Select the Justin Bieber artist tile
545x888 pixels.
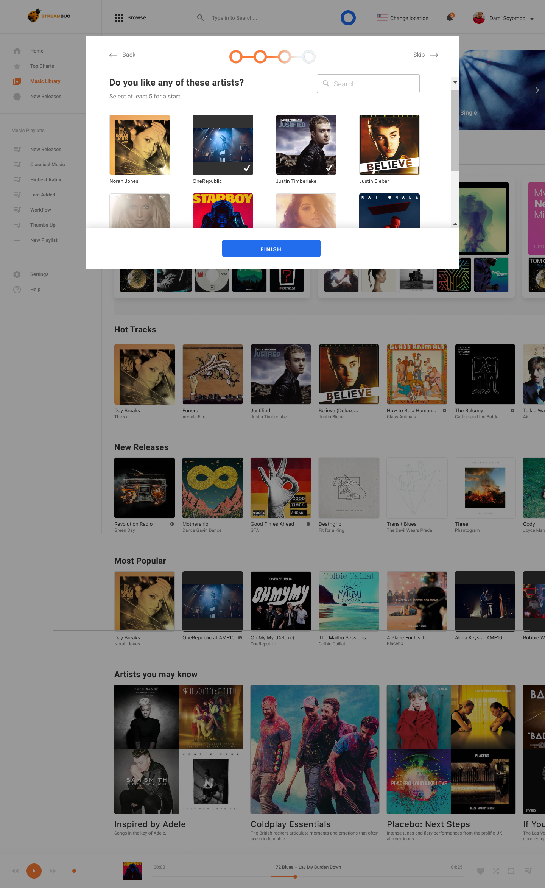pos(389,145)
